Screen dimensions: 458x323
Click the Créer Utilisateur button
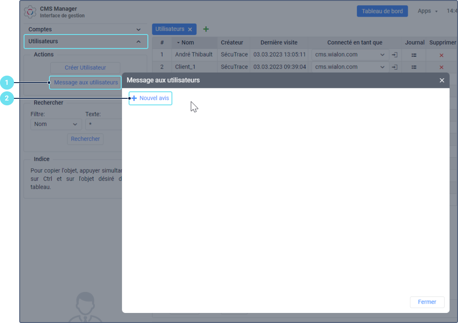tap(85, 68)
